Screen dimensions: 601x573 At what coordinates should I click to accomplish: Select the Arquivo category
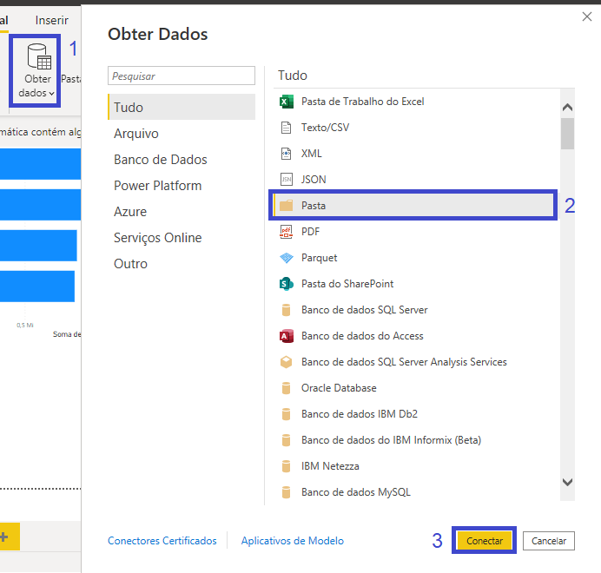(x=136, y=134)
